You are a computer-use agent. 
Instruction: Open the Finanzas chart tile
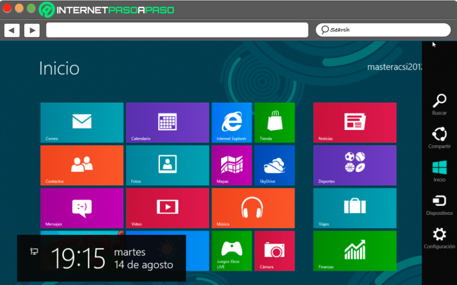pyautogui.click(x=355, y=251)
